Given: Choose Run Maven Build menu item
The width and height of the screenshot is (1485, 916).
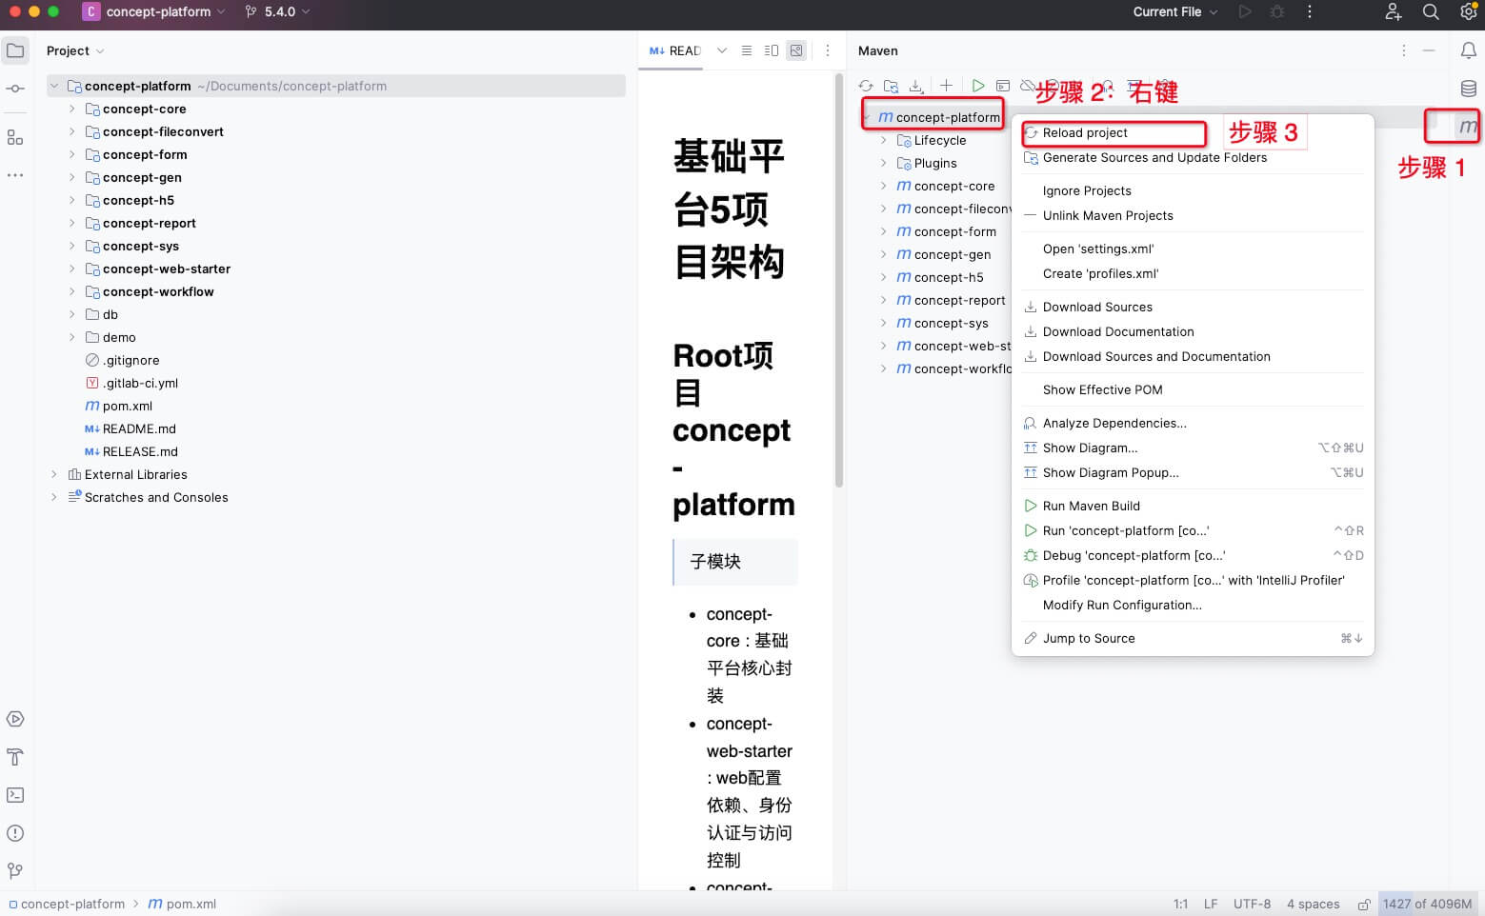Looking at the screenshot, I should [x=1193, y=506].
